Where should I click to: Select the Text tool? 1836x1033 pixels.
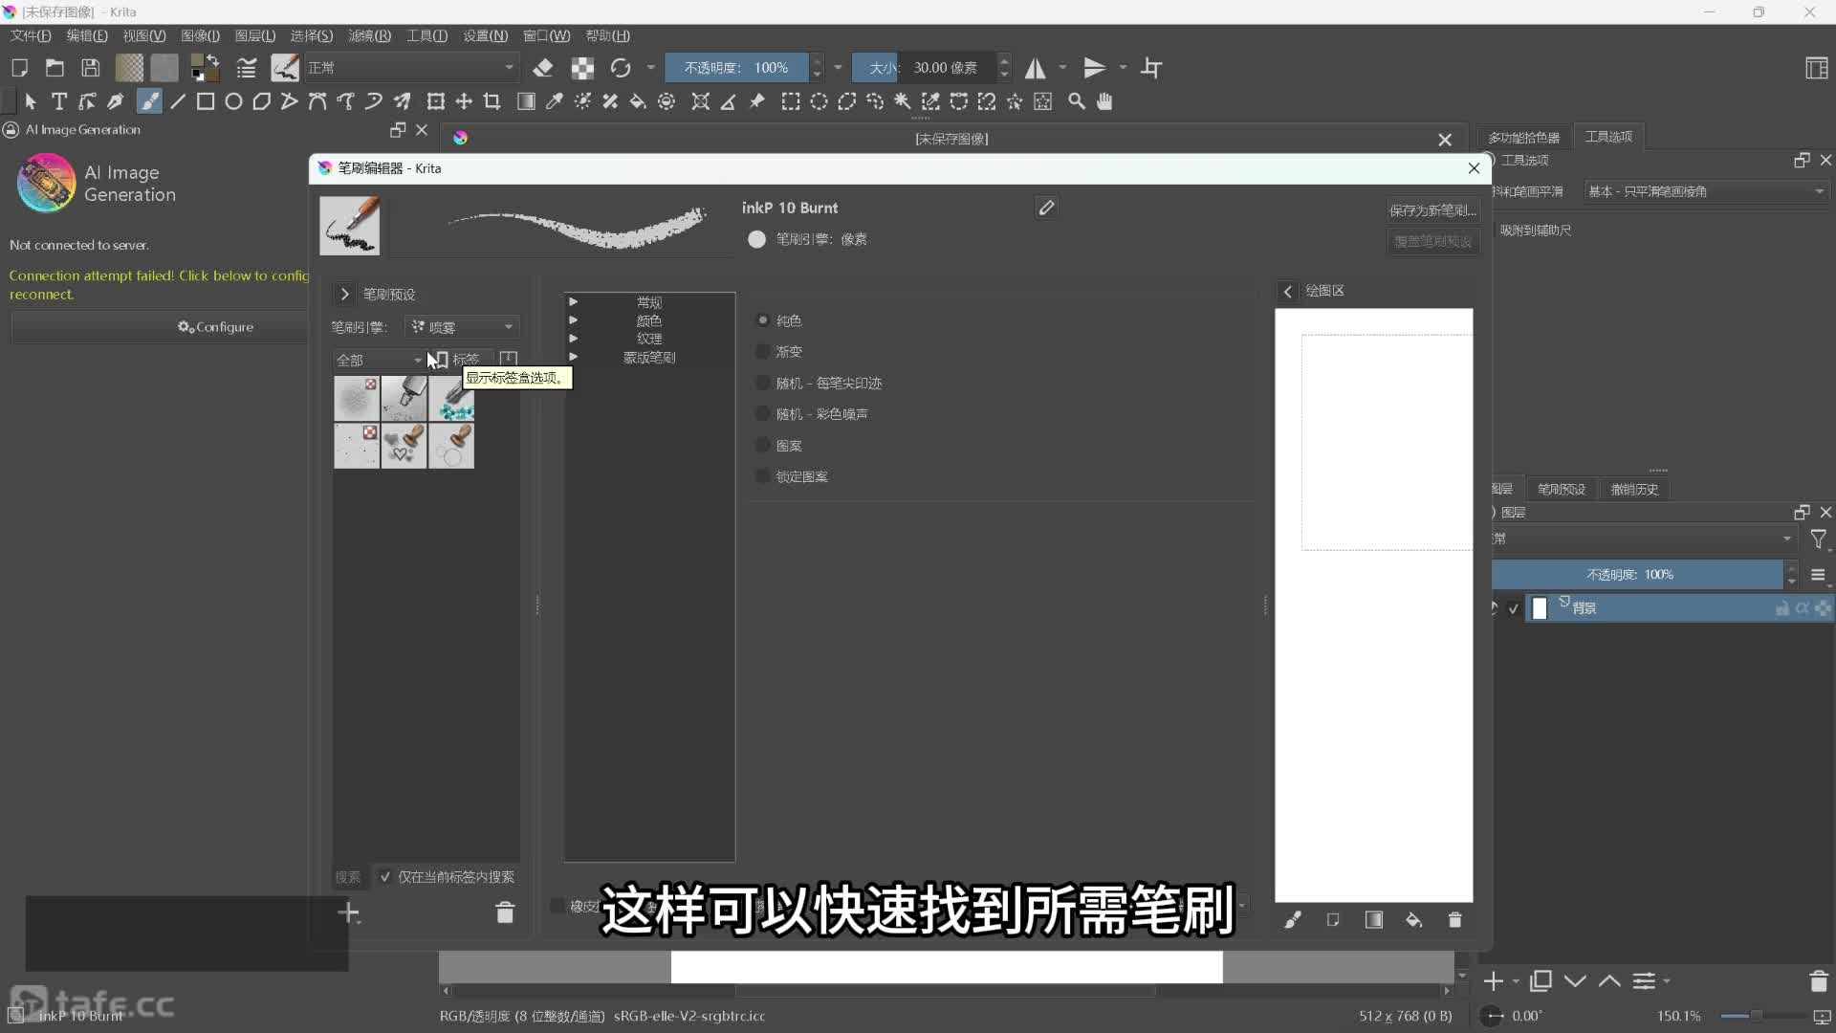point(59,101)
